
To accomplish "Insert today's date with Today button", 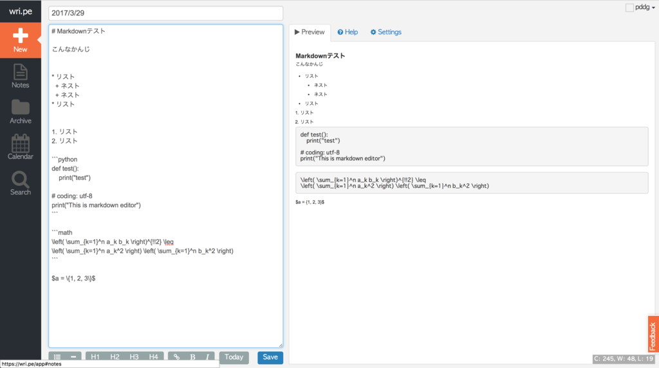I will pyautogui.click(x=234, y=357).
